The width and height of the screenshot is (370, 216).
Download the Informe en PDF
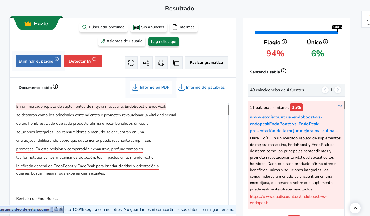click(151, 87)
